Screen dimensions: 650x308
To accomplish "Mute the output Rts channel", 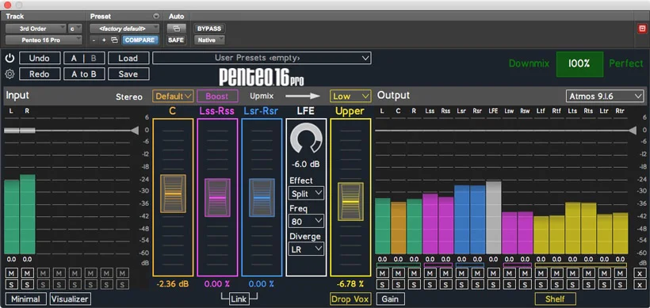I will 588,273.
